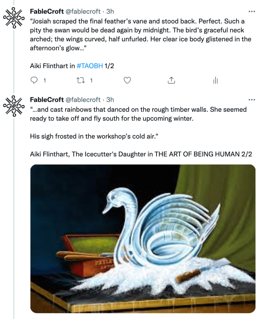Retweet the first FableCroft tweet

[80, 80]
